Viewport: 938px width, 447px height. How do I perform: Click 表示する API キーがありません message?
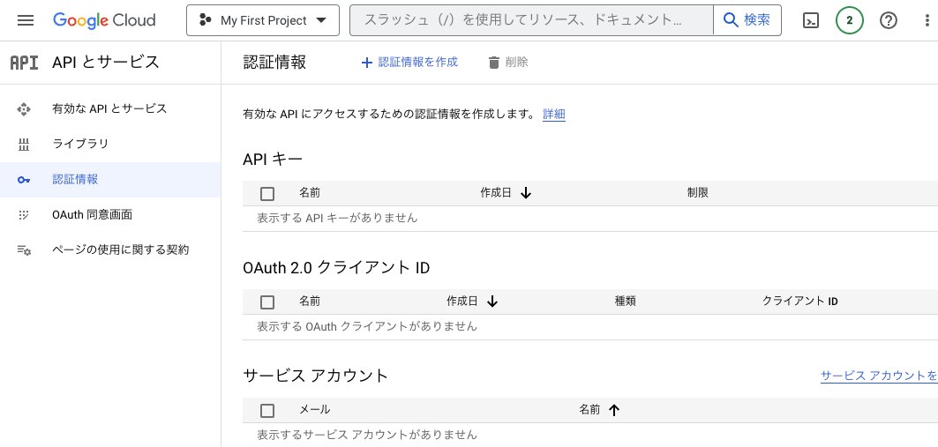click(x=337, y=218)
